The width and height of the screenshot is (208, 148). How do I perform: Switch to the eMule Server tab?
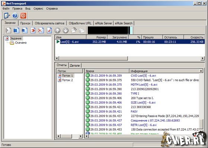103,23
